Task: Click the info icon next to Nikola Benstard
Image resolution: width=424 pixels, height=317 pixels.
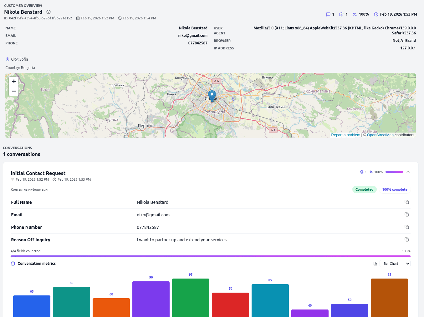Action: pyautogui.click(x=49, y=12)
